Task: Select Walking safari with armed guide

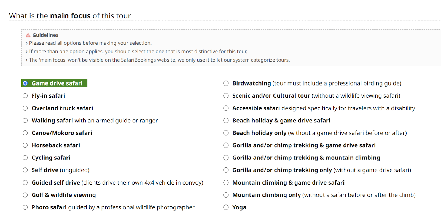Action: pyautogui.click(x=25, y=121)
